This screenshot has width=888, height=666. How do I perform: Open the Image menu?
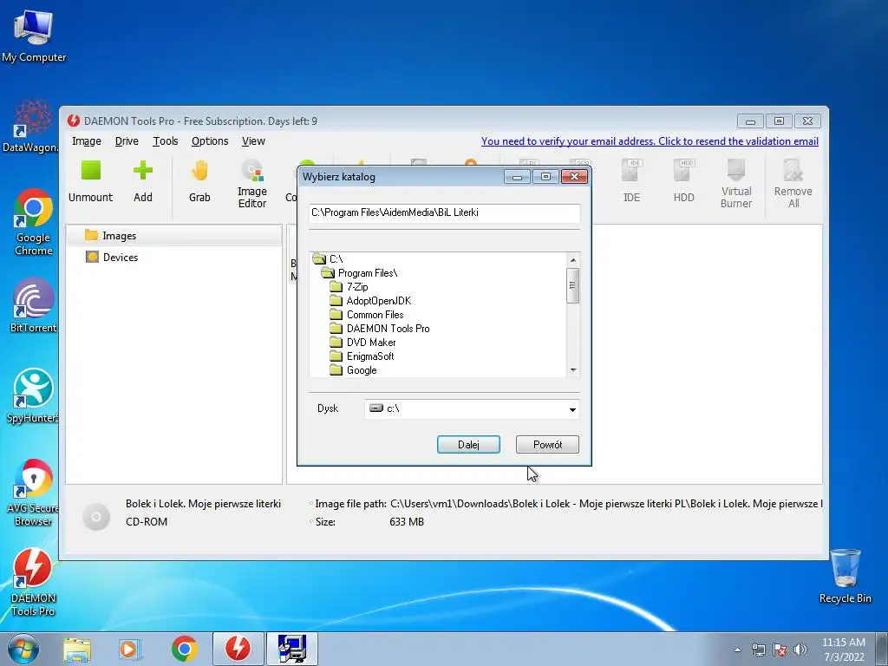tap(86, 141)
